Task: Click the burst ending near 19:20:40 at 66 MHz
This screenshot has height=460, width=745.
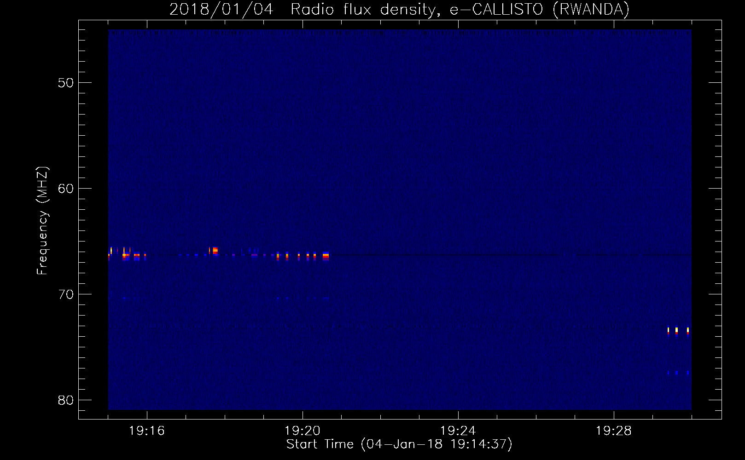Action: (x=326, y=256)
